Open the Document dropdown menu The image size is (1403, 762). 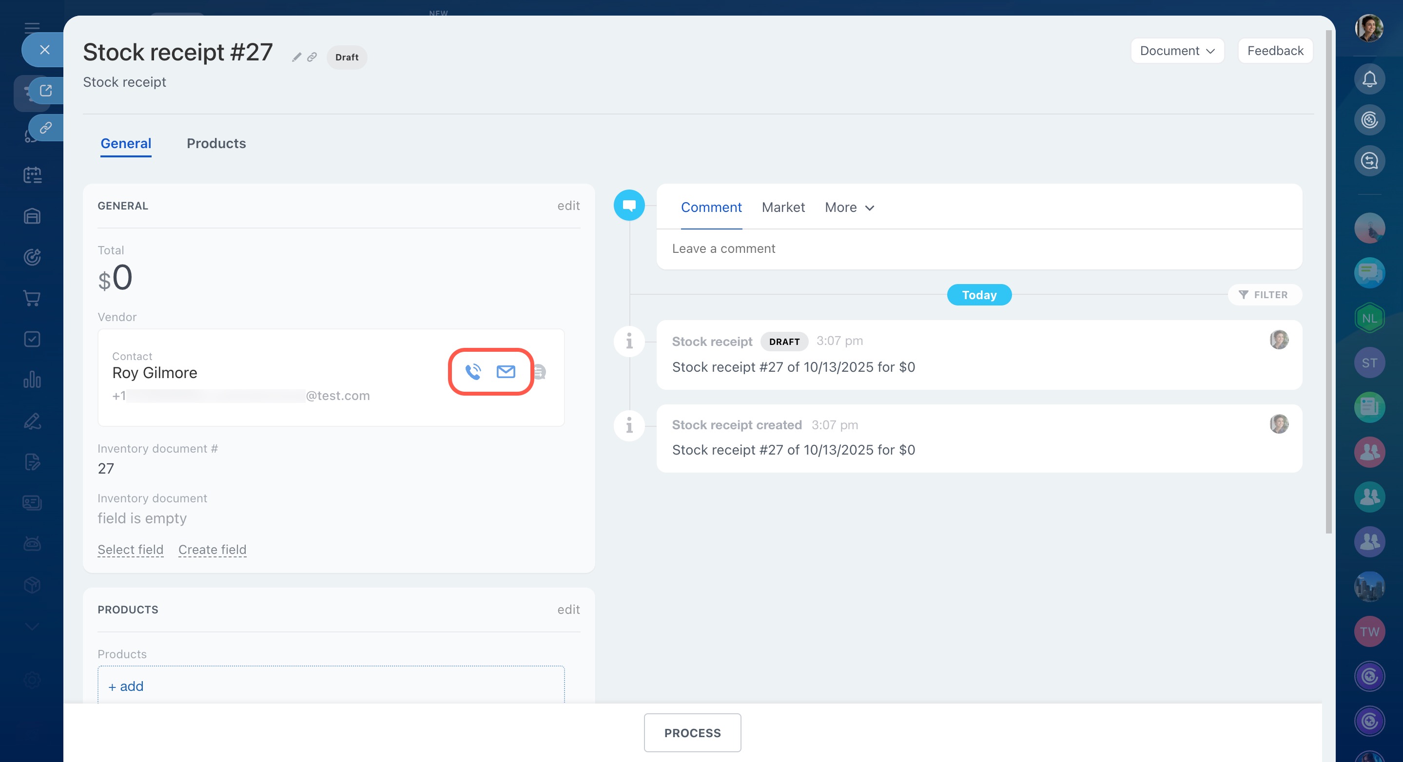(1177, 51)
